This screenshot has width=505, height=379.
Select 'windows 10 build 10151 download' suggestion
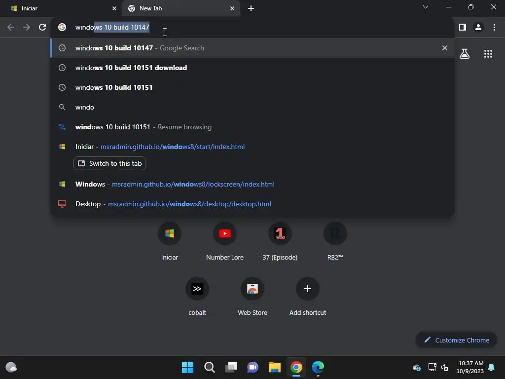[252, 68]
